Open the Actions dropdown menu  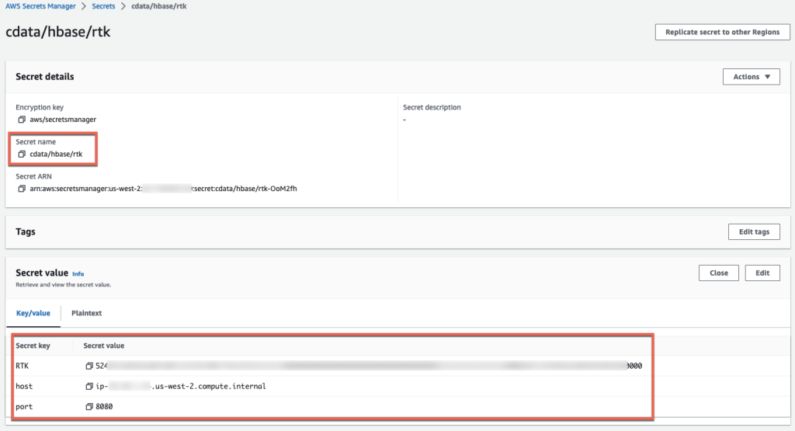coord(752,77)
